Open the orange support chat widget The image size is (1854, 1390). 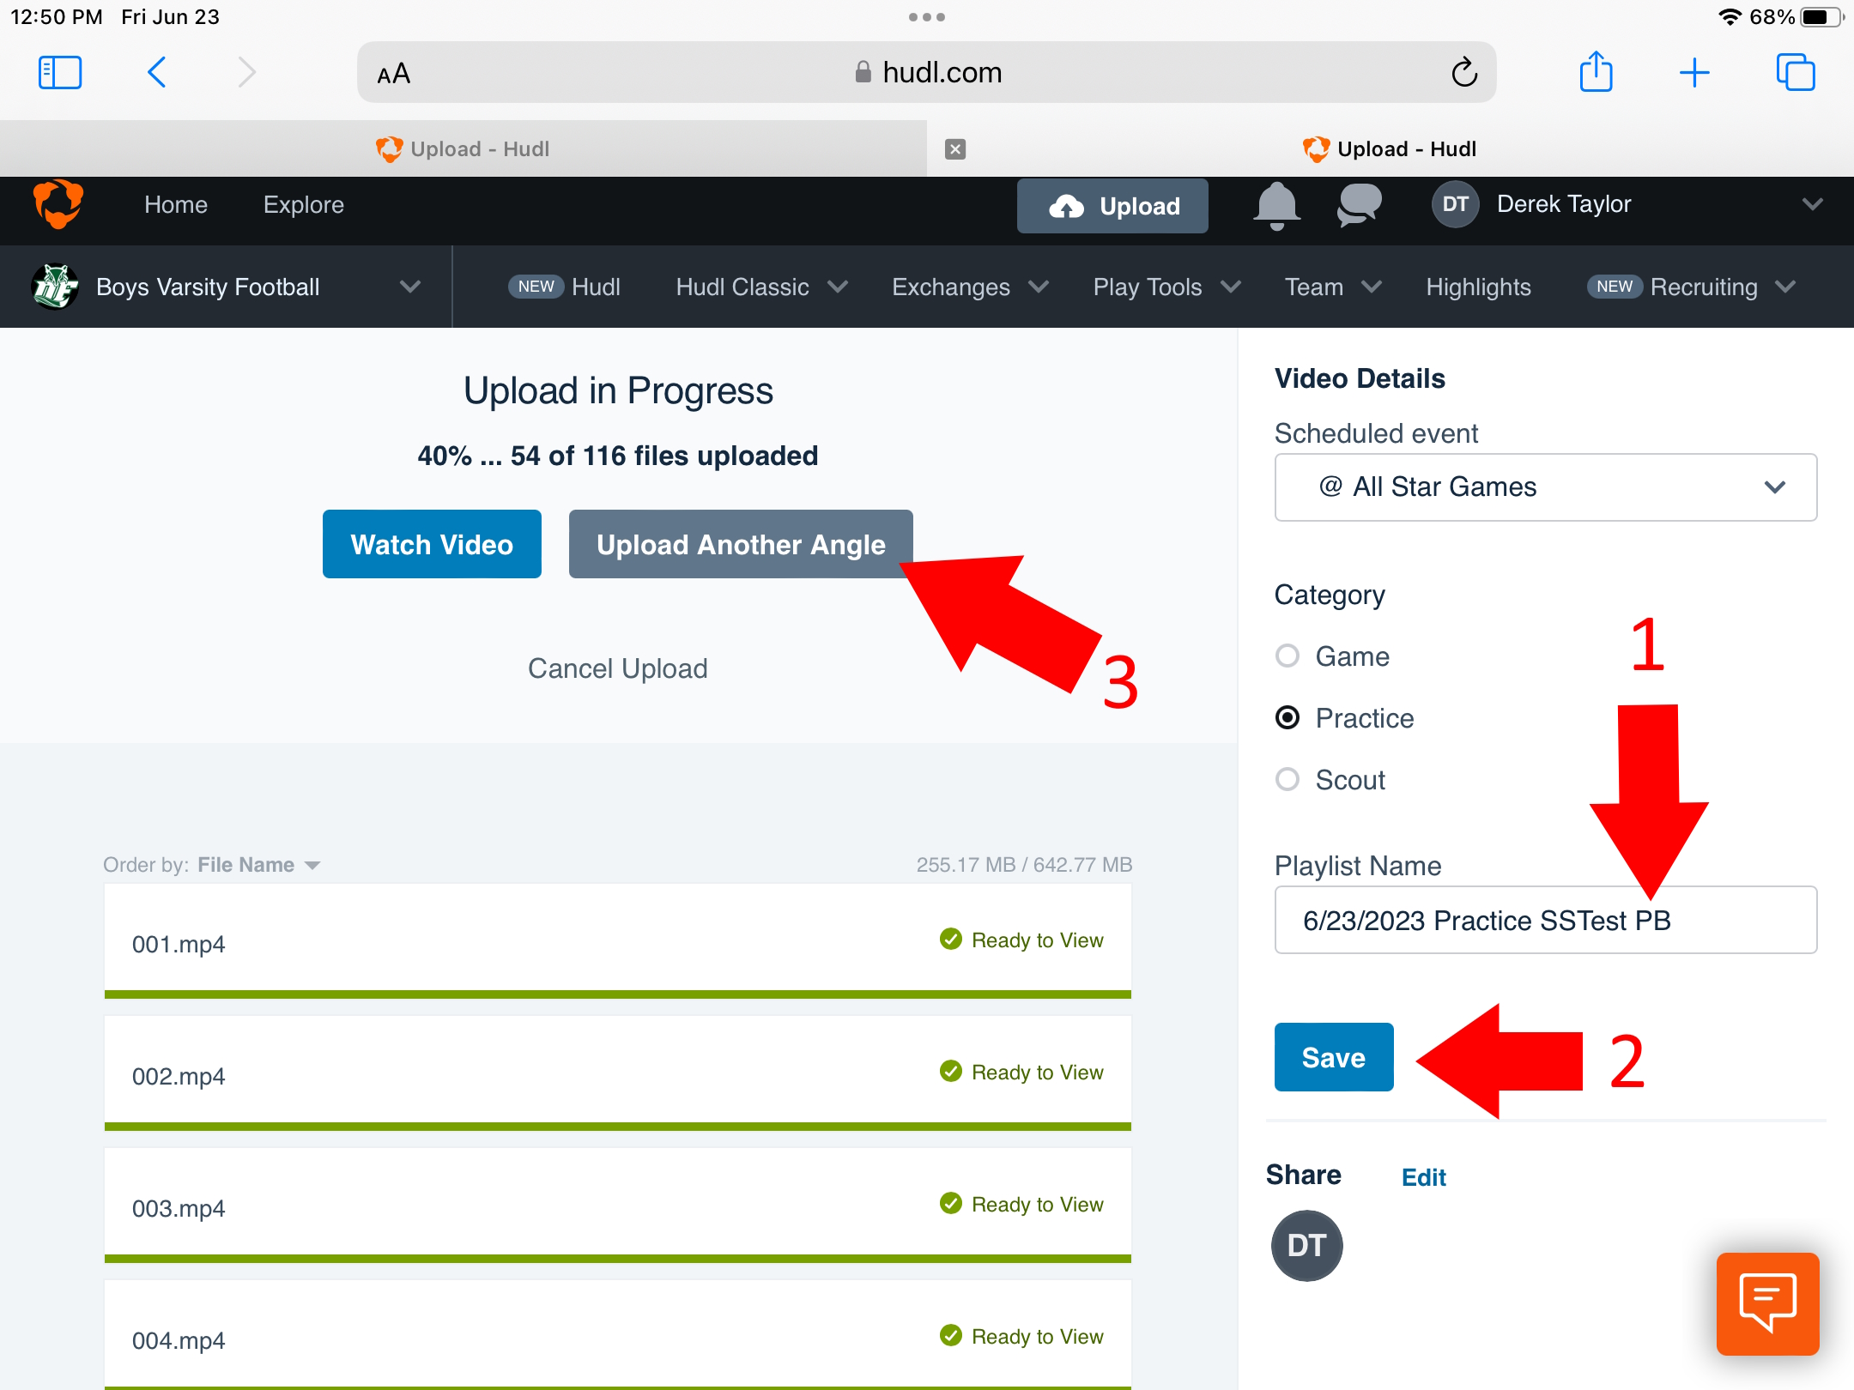point(1767,1303)
